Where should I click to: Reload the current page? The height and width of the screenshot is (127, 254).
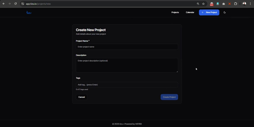click(15, 4)
